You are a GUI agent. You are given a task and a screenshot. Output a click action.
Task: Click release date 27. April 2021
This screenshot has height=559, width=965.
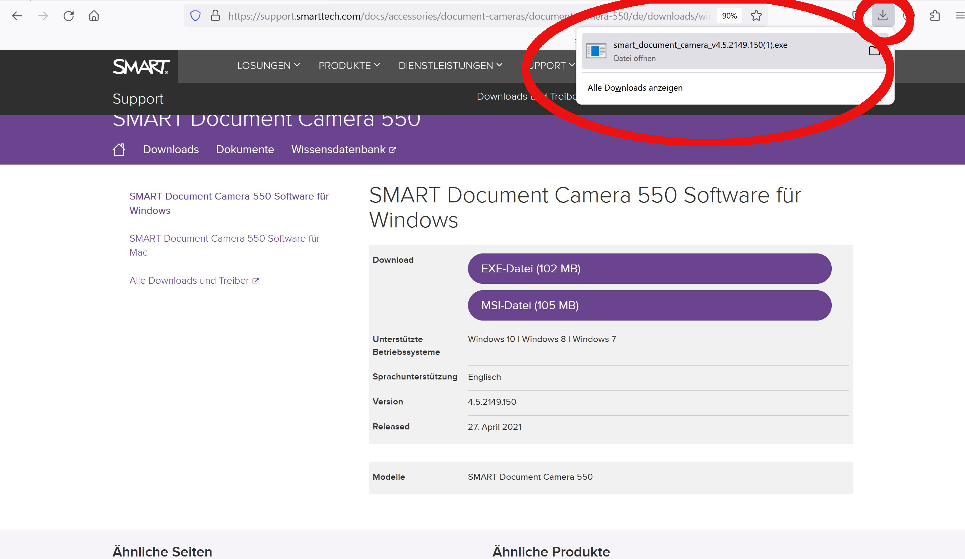(x=494, y=427)
